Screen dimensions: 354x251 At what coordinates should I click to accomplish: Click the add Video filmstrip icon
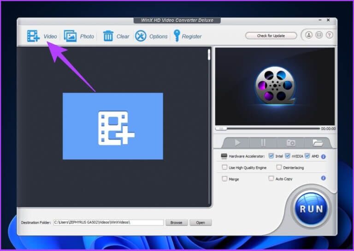(33, 36)
